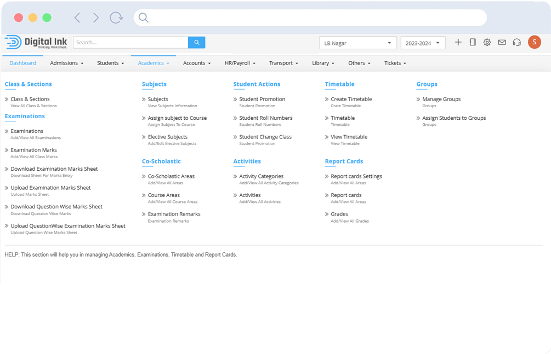Open the user profile avatar marked S
Image resolution: width=551 pixels, height=354 pixels.
point(535,42)
